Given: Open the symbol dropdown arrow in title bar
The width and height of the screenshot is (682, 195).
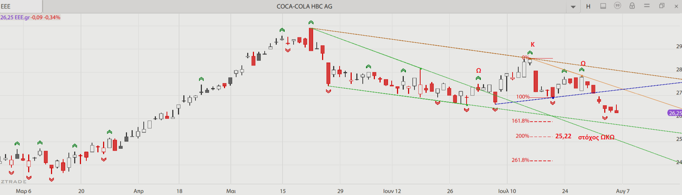Looking at the screenshot, I should pos(573,6).
